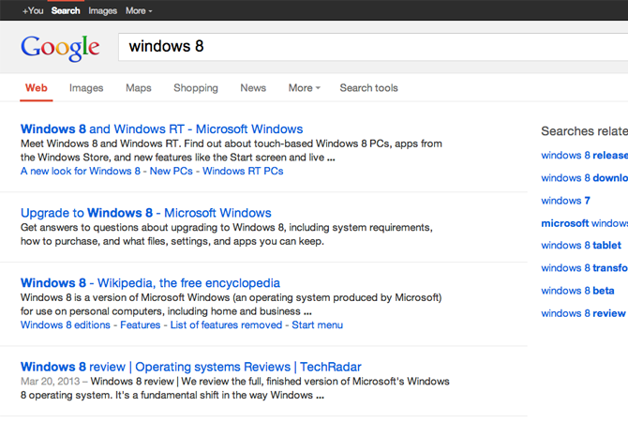
Task: Open Windows 8 and Windows RT result
Action: pos(162,129)
